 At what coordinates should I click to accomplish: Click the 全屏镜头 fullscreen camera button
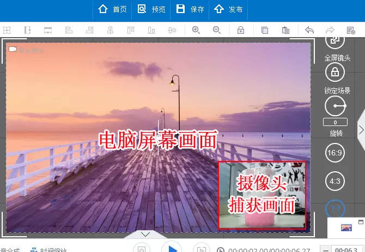[x=335, y=42]
